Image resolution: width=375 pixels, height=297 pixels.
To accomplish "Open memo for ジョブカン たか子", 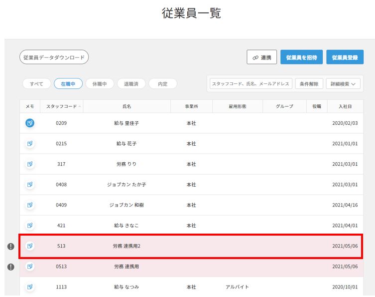I will coord(30,185).
